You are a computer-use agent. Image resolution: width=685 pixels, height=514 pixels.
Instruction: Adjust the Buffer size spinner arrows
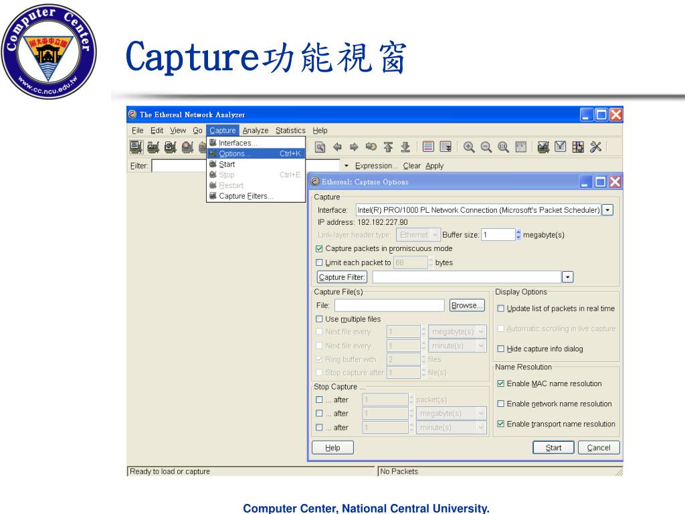click(518, 235)
